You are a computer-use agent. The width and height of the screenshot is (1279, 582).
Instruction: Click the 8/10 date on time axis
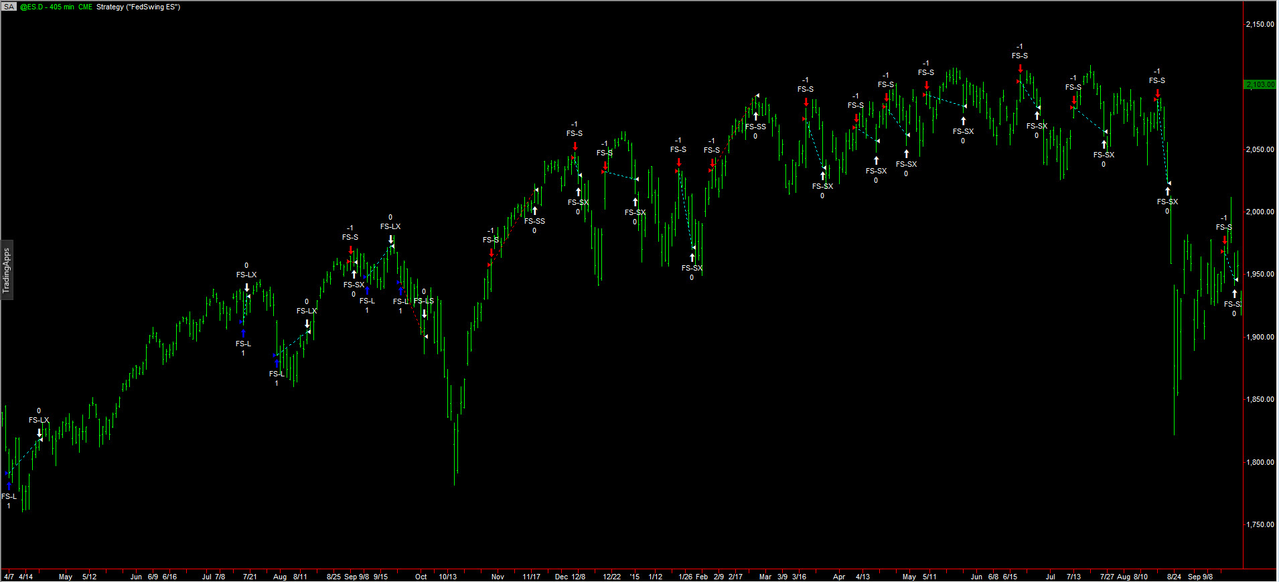point(1140,577)
